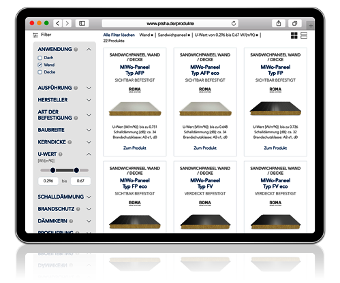Remove the Sandwichpaneel filter tag
340x283 pixels.
click(x=189, y=35)
